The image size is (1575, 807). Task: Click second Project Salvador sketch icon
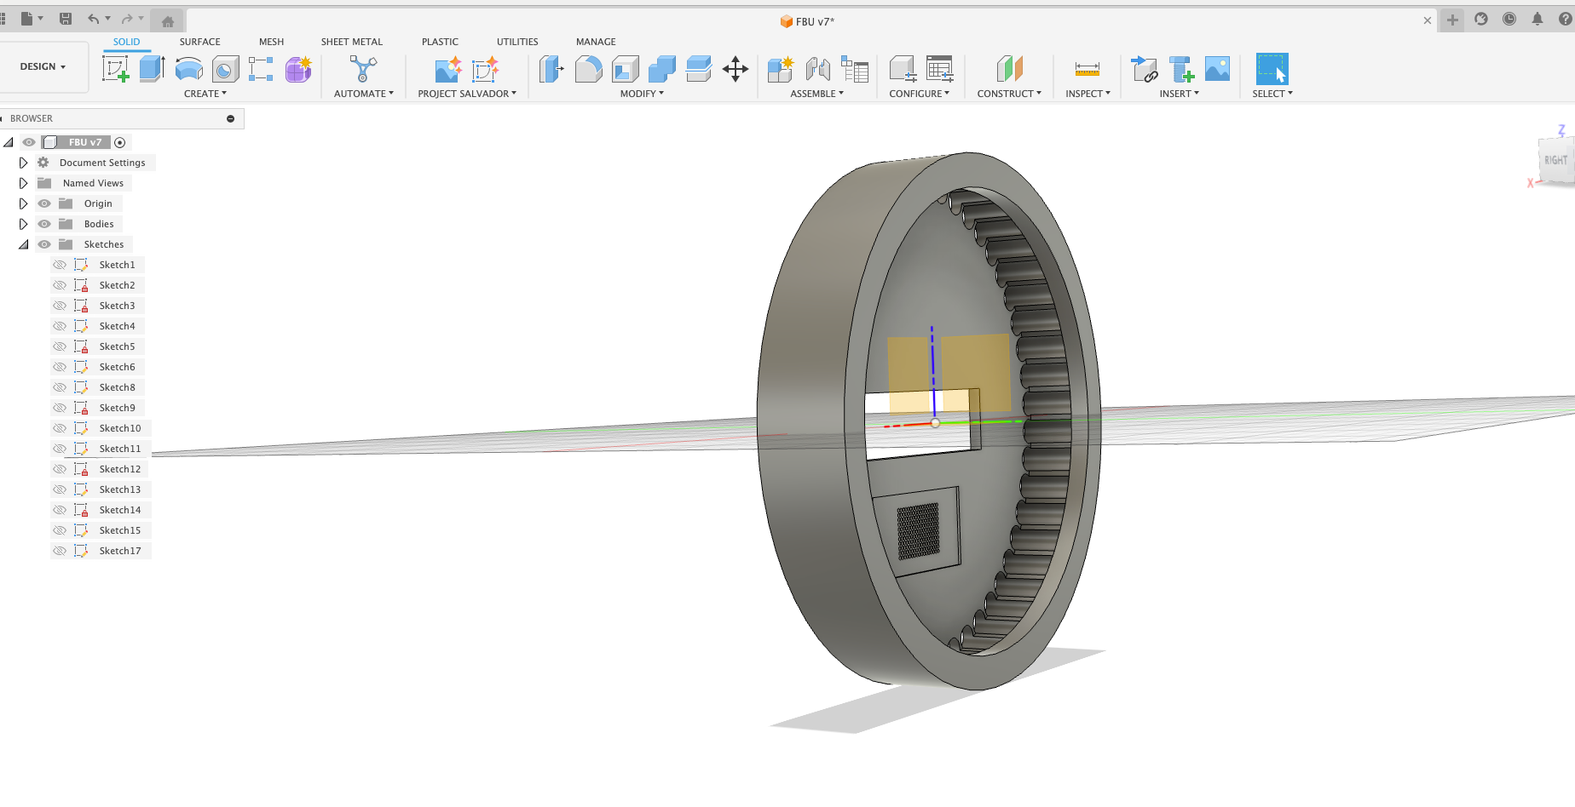(x=485, y=69)
